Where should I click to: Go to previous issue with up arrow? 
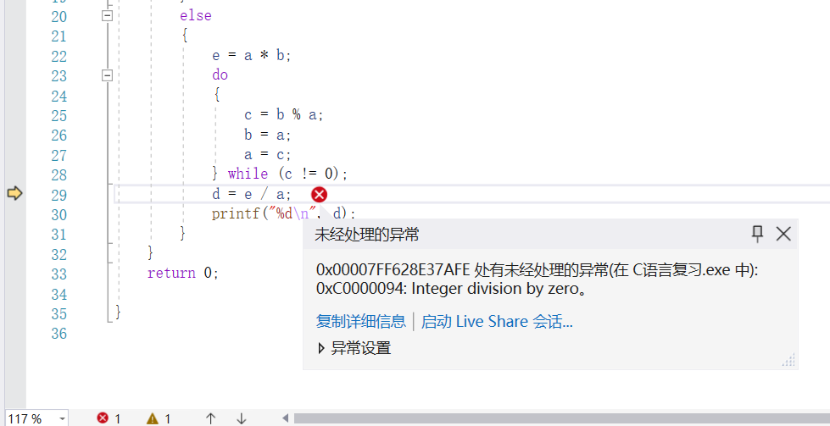coord(210,418)
